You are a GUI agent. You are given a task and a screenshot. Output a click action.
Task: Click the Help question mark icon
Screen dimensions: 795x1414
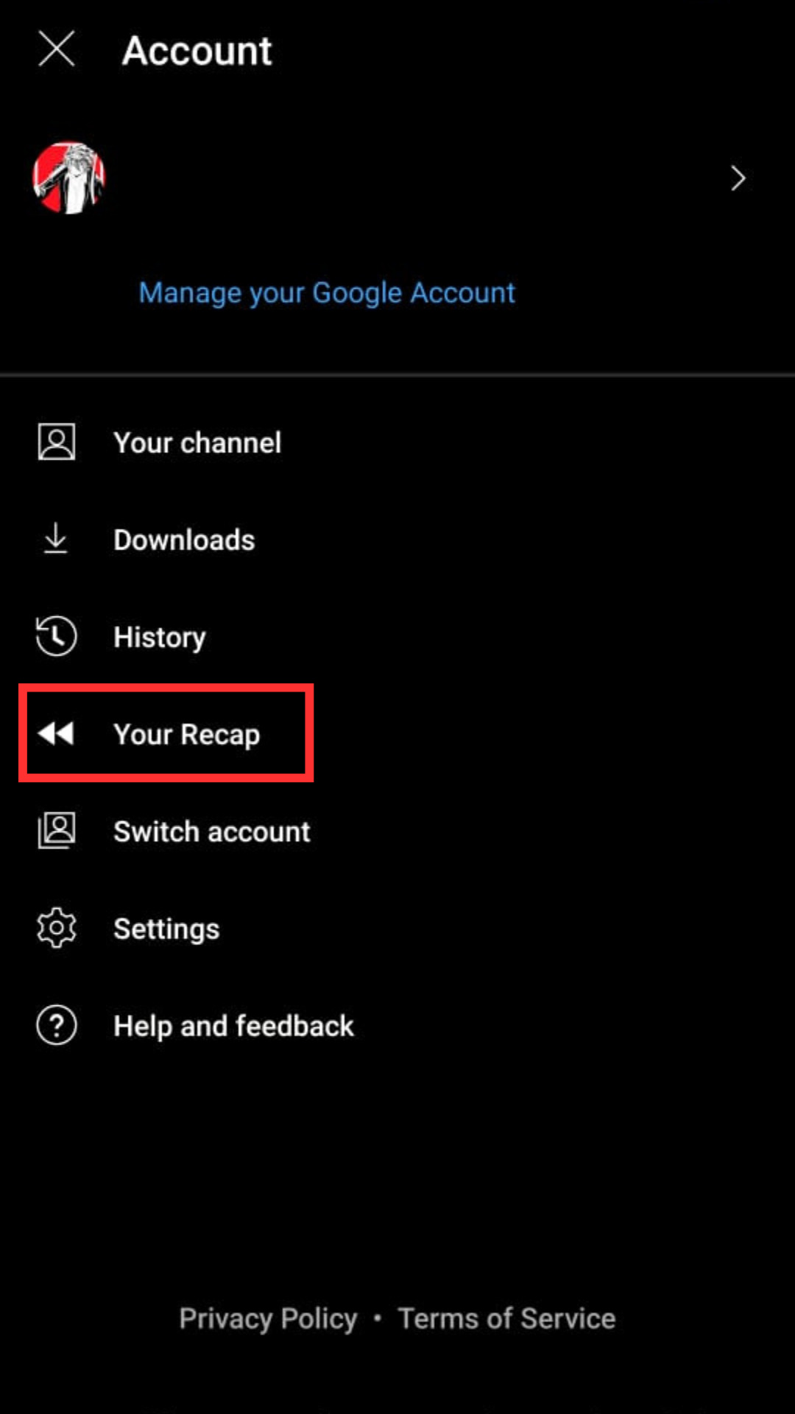pos(57,1025)
